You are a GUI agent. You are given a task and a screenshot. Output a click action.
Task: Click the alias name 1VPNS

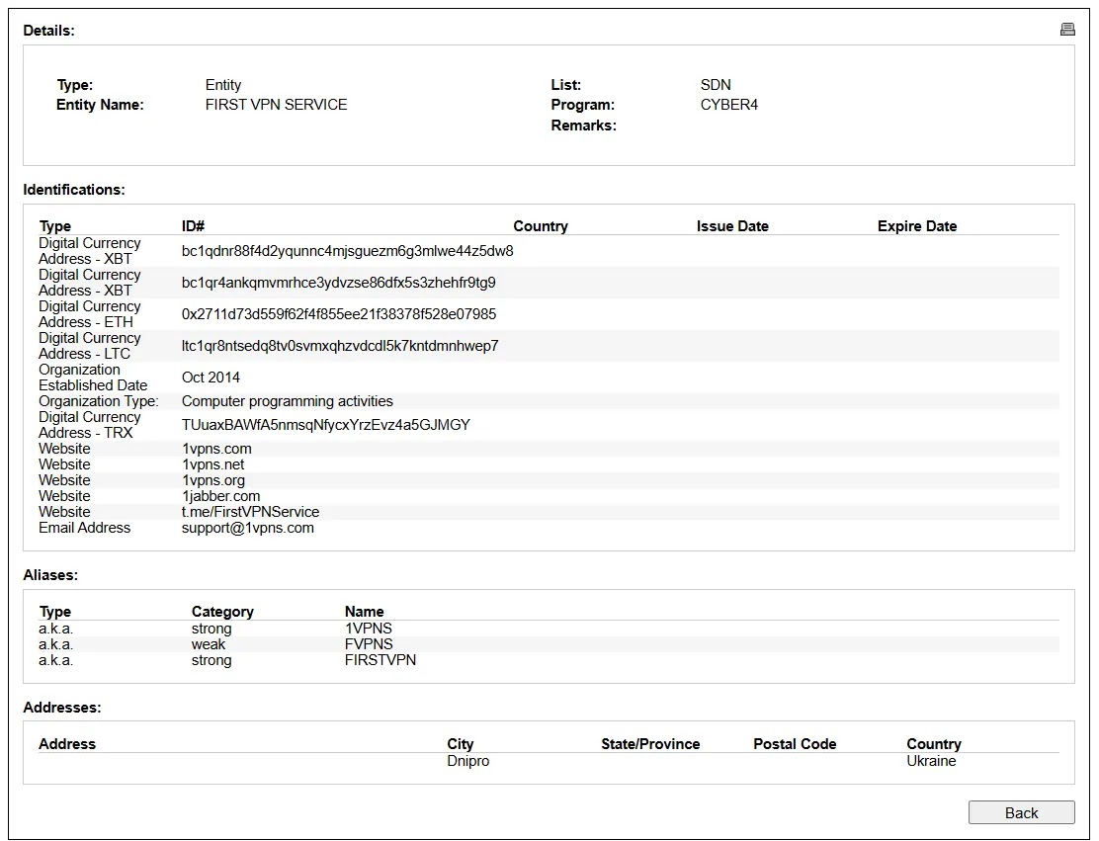pyautogui.click(x=369, y=628)
